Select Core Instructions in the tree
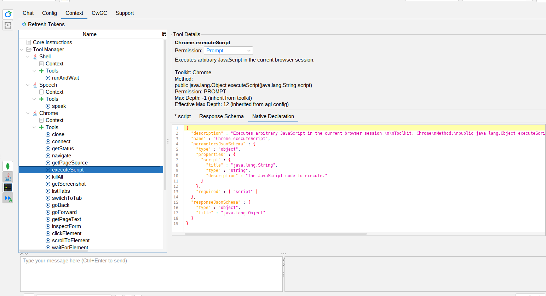The image size is (546, 296). click(x=52, y=42)
